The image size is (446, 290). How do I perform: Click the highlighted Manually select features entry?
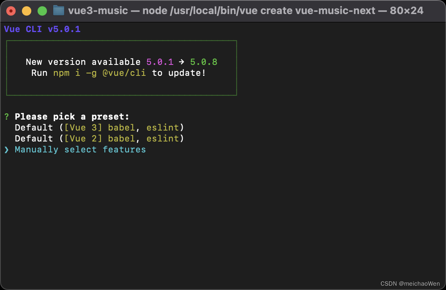pyautogui.click(x=79, y=149)
